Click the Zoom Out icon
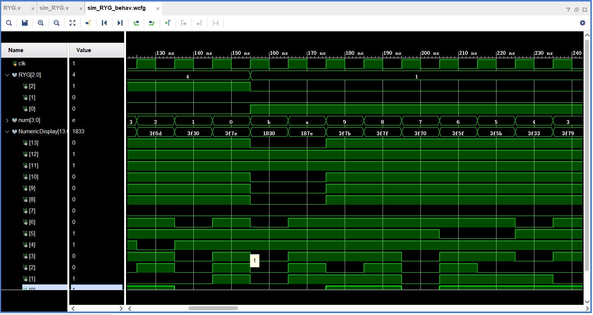The height and width of the screenshot is (315, 593). (56, 23)
